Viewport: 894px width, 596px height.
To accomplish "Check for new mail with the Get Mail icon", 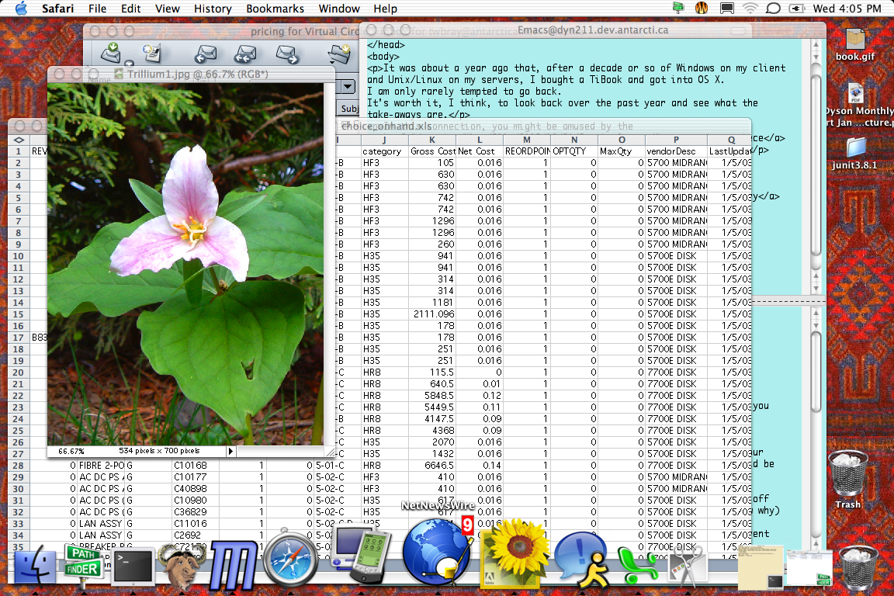I will [110, 53].
